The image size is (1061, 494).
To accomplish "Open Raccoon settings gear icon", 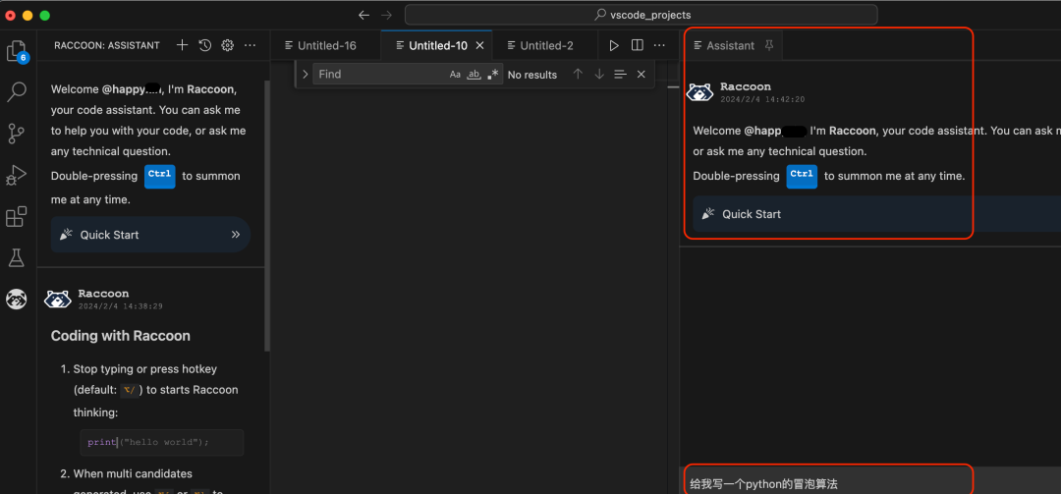I will [x=227, y=45].
